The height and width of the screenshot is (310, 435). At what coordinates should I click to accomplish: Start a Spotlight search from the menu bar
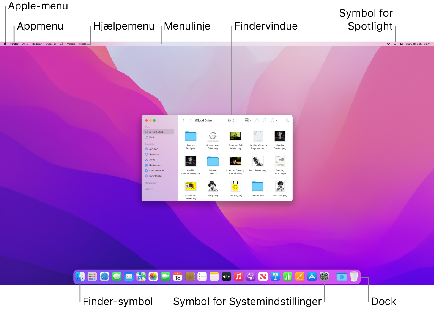tap(395, 44)
